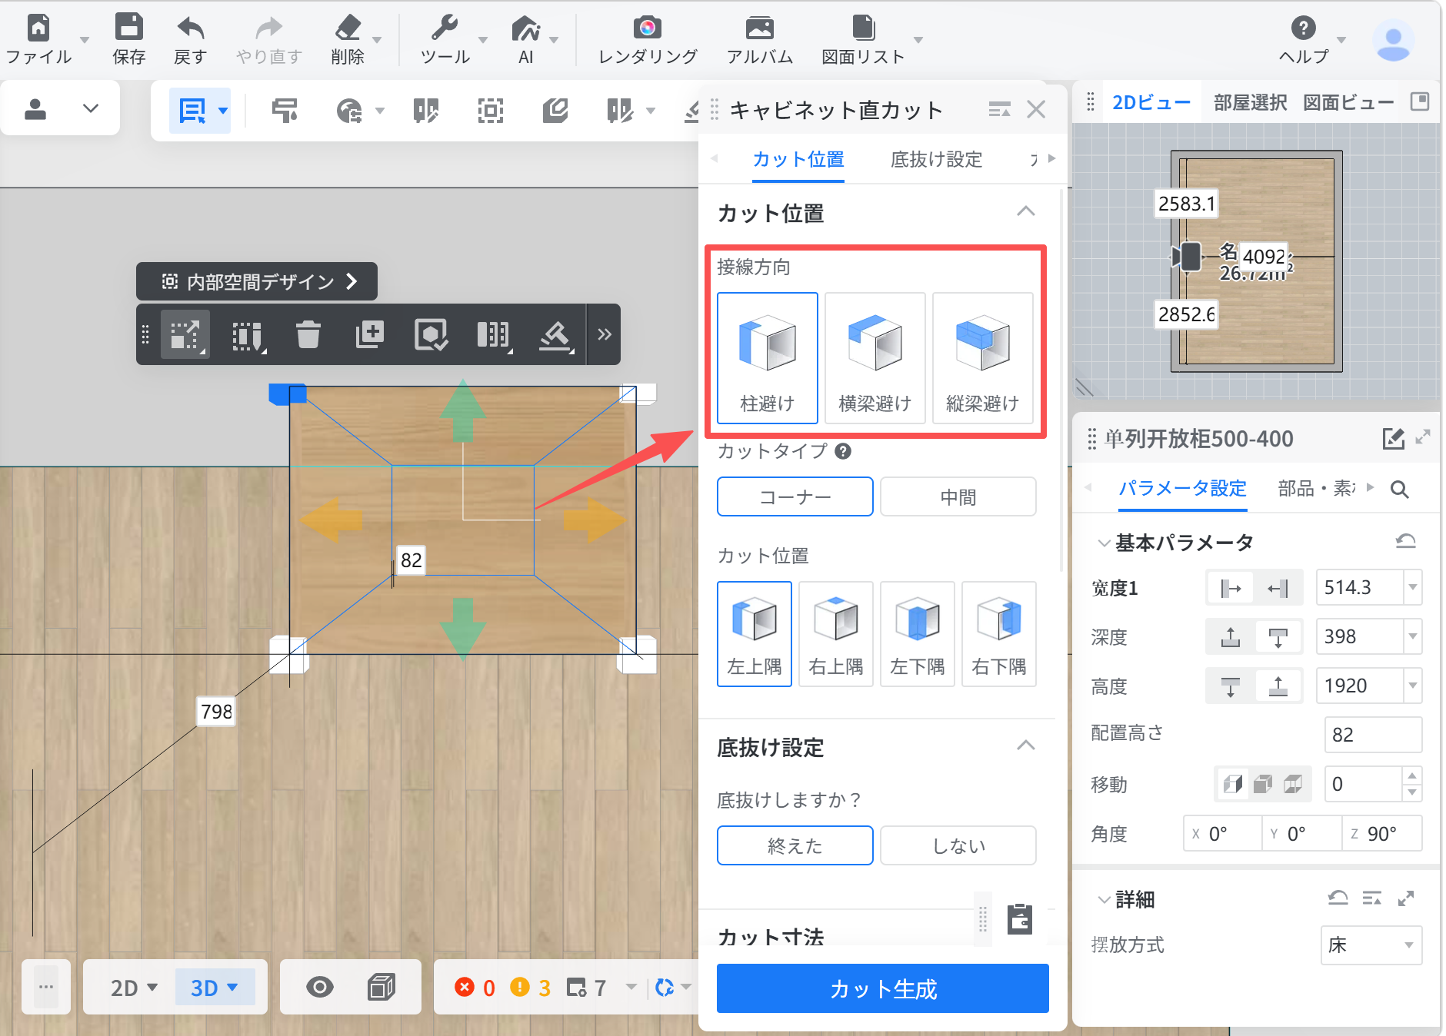This screenshot has height=1036, width=1446.
Task: Collapse the 底抜け設定 section
Action: click(x=1025, y=745)
